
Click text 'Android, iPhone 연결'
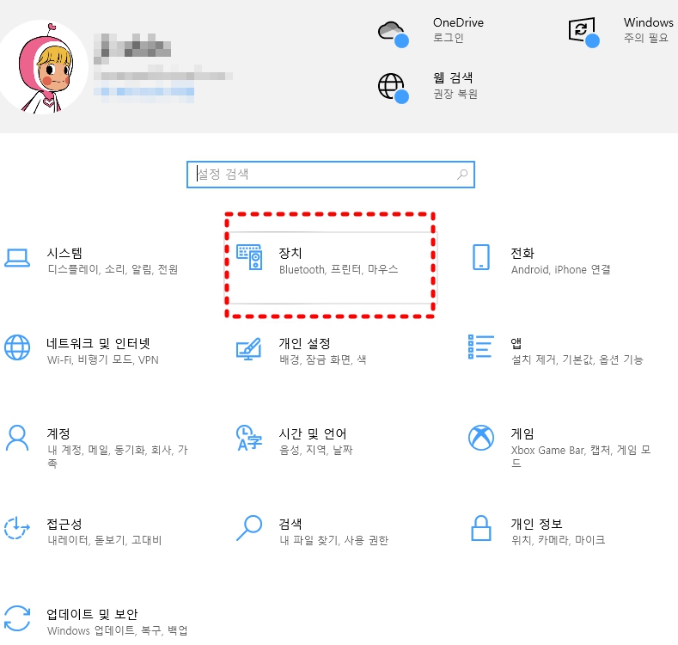point(561,270)
